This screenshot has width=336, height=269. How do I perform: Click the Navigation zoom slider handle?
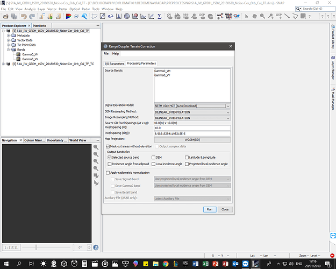pos(36,247)
